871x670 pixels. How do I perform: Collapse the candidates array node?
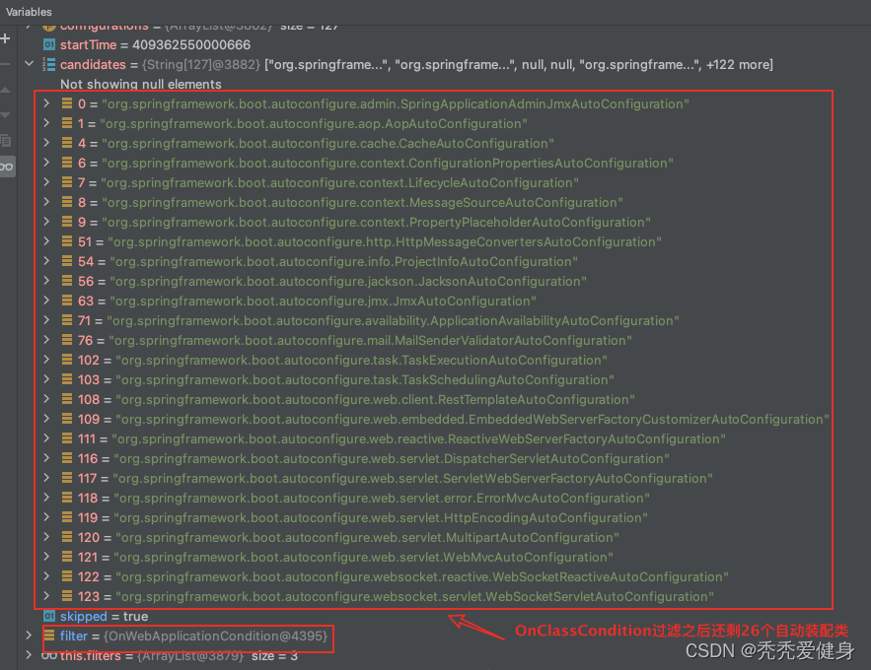pos(29,65)
